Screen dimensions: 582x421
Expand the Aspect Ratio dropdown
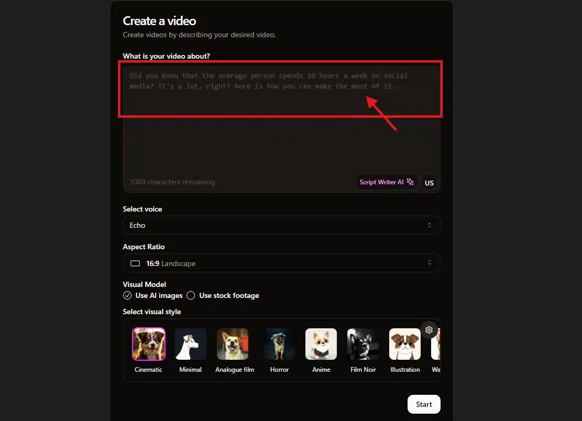[281, 263]
